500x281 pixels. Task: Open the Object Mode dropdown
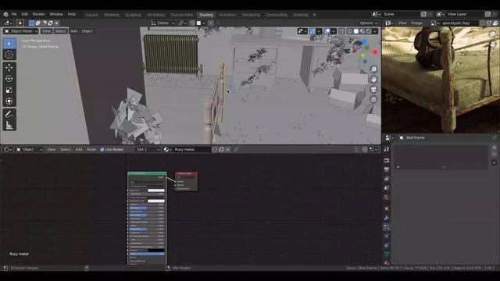pyautogui.click(x=21, y=31)
